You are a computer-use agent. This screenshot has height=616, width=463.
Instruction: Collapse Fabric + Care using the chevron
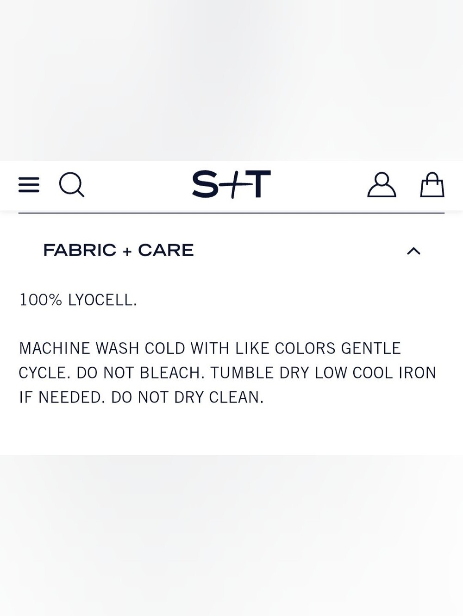(x=413, y=251)
